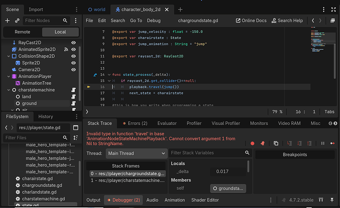Hide the CollisionShape2D node

(x=74, y=56)
